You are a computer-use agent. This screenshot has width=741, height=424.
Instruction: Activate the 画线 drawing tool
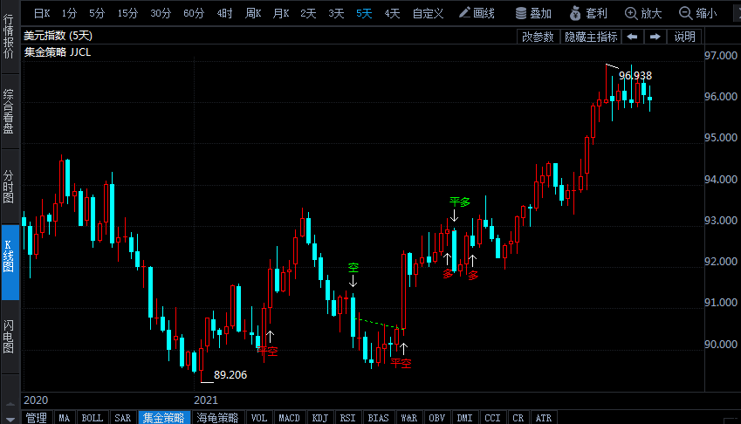[x=477, y=13]
